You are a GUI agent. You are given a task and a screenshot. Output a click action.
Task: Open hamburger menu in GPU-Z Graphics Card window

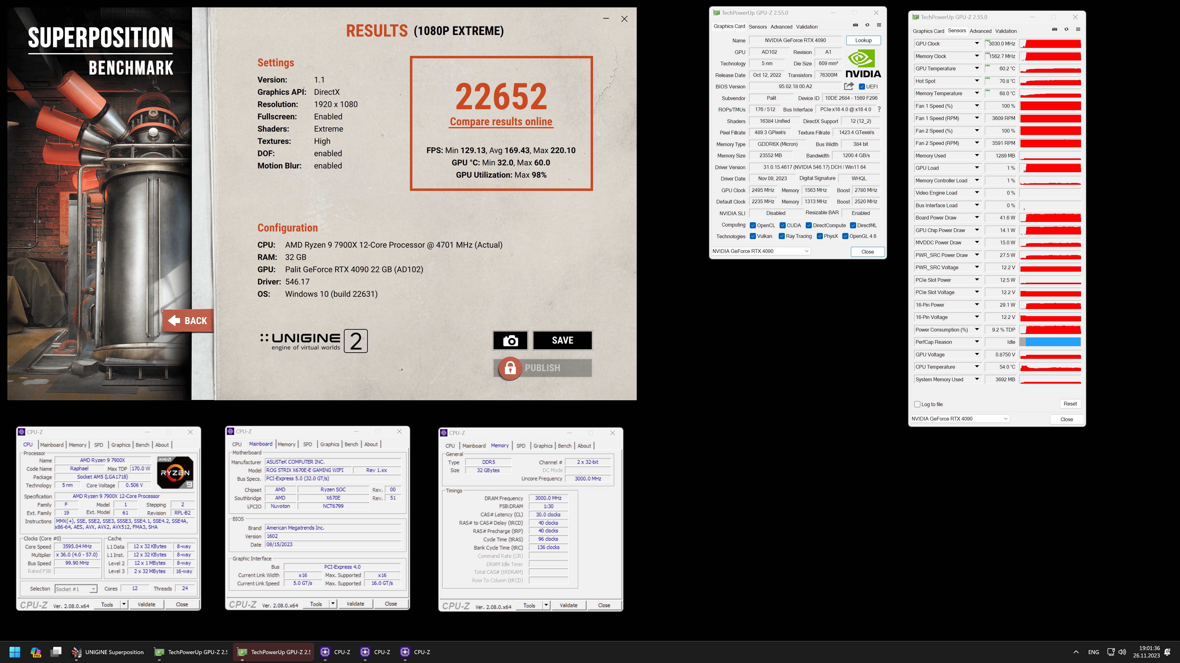tap(879, 25)
